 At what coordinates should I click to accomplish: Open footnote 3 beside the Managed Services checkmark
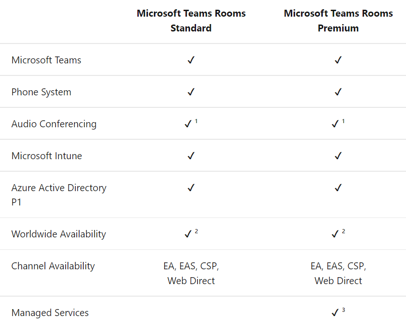(343, 310)
